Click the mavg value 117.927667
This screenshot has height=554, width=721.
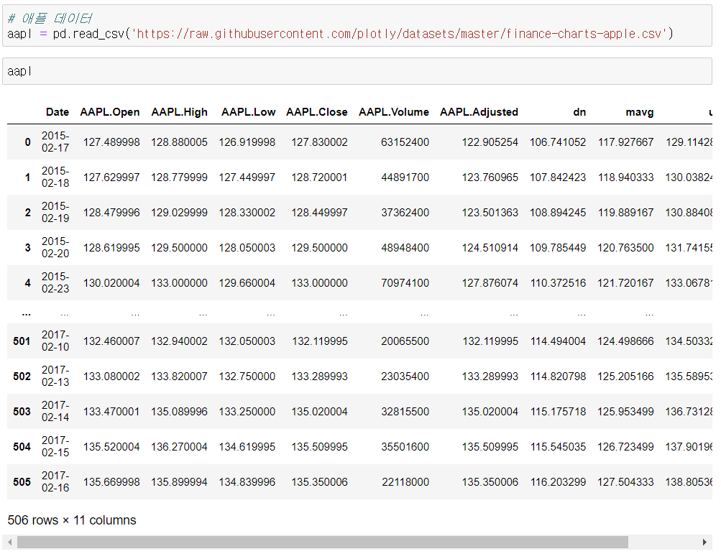(626, 142)
